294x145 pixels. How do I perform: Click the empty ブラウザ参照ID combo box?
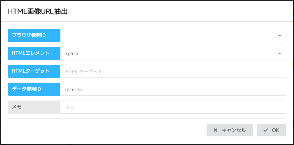(x=169, y=35)
